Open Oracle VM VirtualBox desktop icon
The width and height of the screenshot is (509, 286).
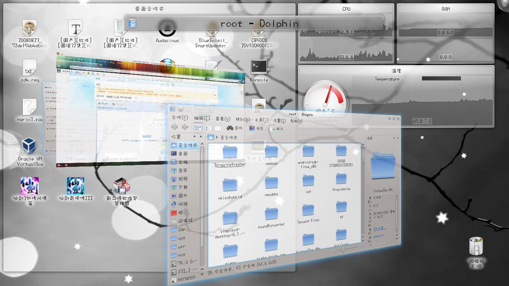coord(30,152)
